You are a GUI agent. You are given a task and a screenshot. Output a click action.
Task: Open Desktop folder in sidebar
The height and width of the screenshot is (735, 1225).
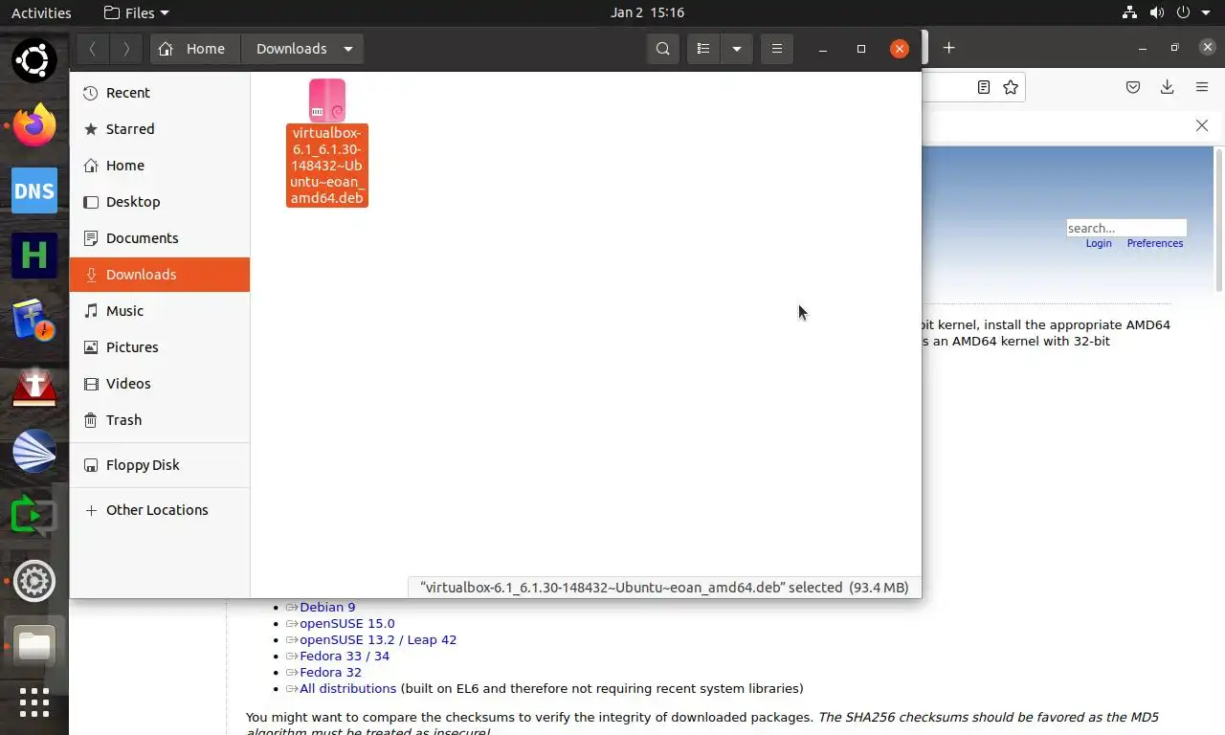160,202
